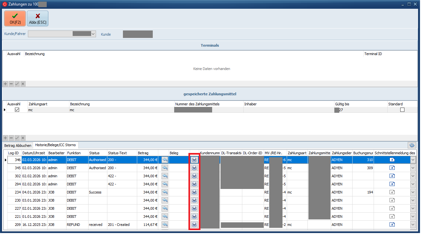The width and height of the screenshot is (421, 234).
Task: Select the REFUND row with 114,67 €
Action: point(97,225)
